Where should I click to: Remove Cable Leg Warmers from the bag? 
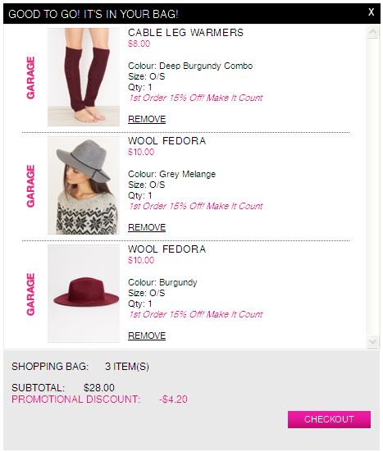[147, 119]
